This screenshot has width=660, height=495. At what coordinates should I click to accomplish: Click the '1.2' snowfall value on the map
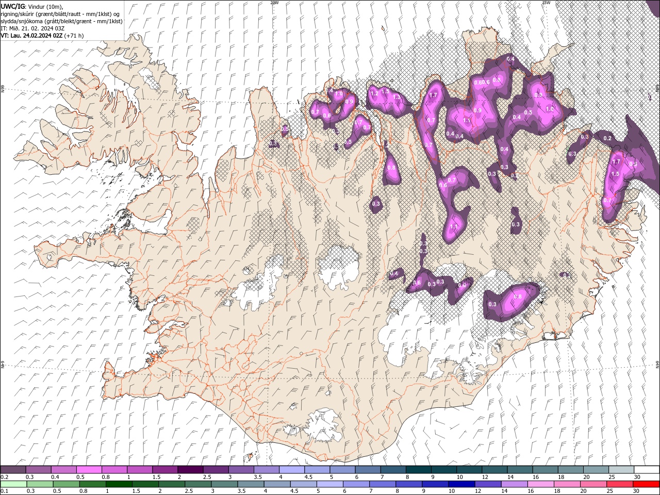(375, 93)
